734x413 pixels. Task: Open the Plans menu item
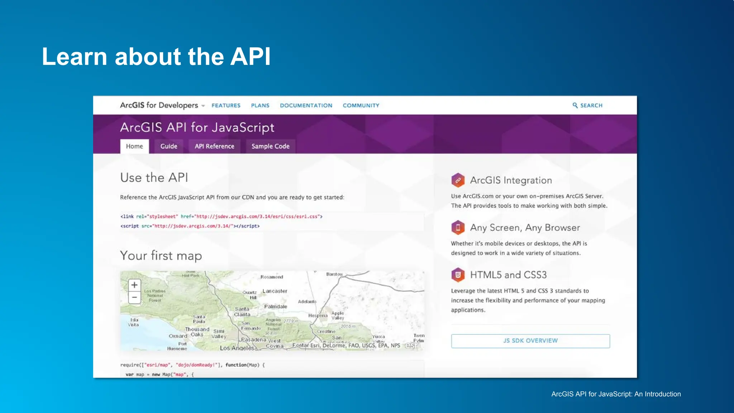(260, 105)
